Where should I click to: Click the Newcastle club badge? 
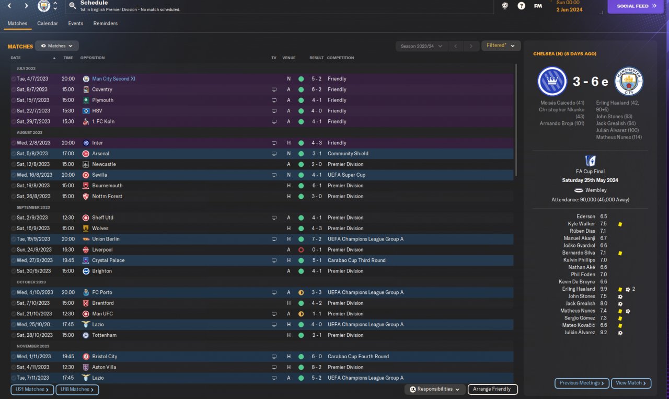[x=86, y=164]
